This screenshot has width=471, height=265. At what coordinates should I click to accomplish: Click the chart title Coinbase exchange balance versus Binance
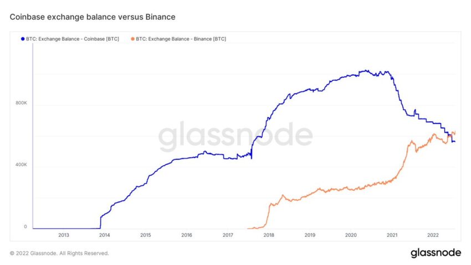pos(93,17)
